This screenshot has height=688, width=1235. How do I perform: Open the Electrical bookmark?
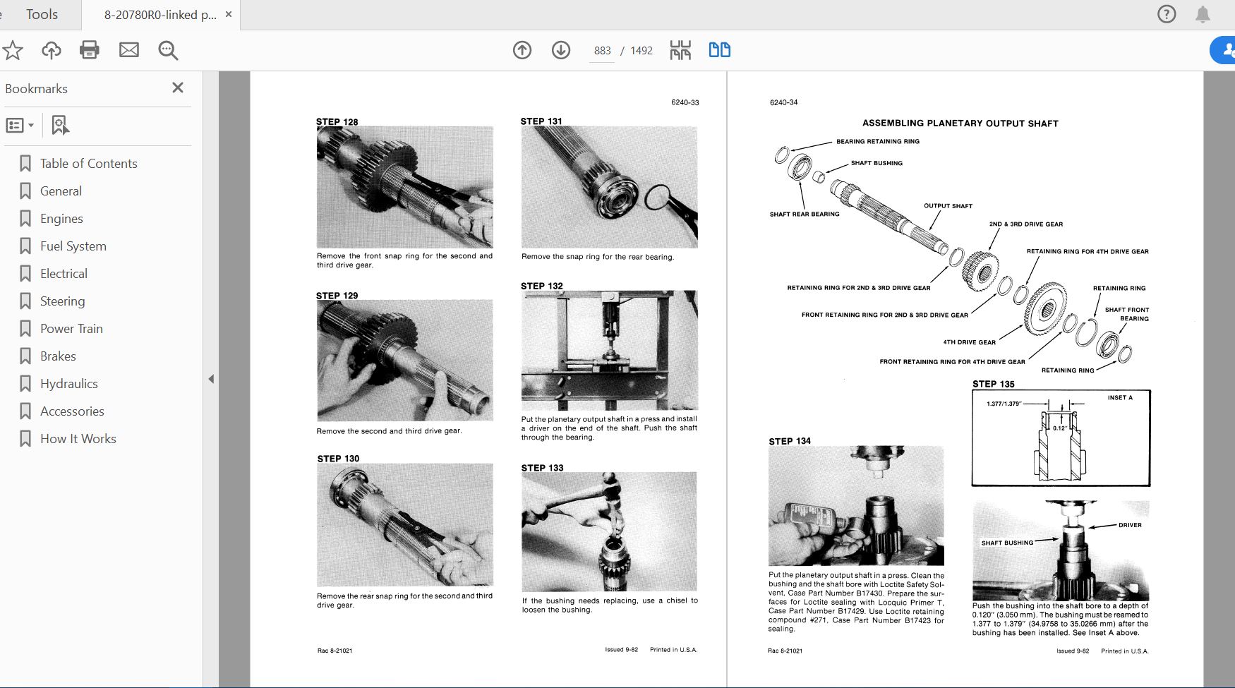[x=64, y=274]
